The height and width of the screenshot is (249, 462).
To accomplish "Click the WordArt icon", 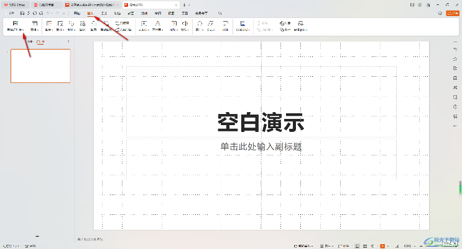I will click(158, 24).
